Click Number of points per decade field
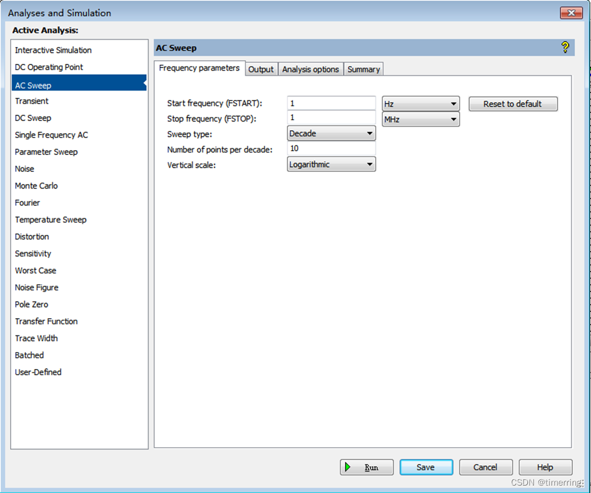 point(331,148)
